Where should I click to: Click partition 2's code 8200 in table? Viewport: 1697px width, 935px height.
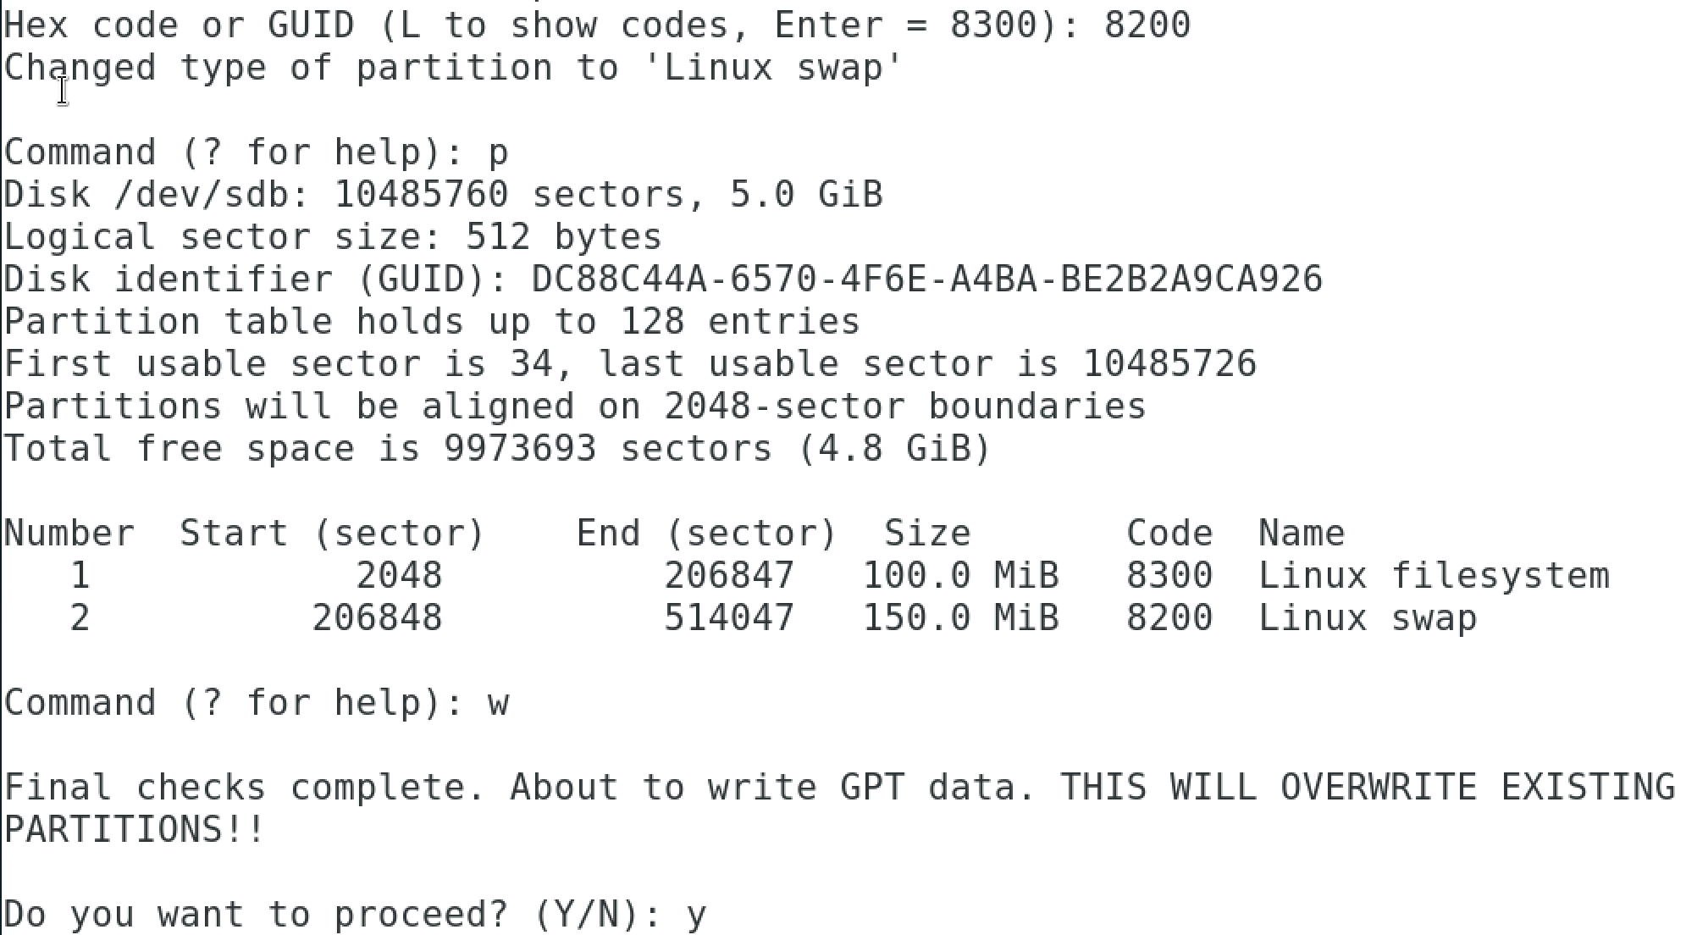[x=1169, y=618]
